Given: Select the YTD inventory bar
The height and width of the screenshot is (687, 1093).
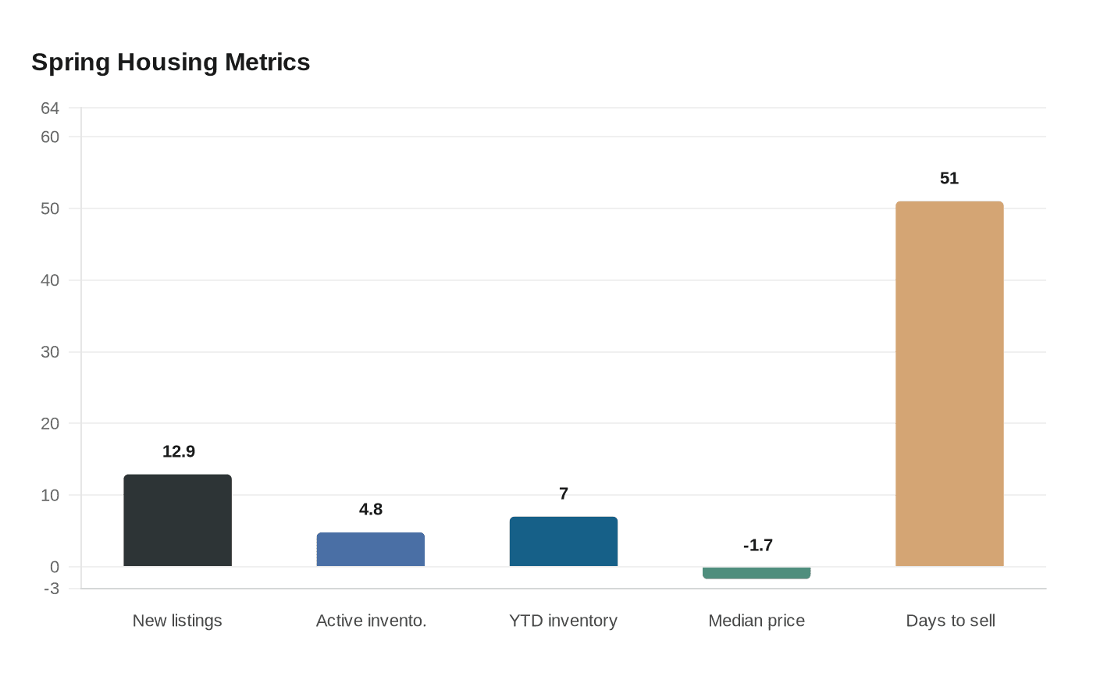Looking at the screenshot, I should 563,542.
